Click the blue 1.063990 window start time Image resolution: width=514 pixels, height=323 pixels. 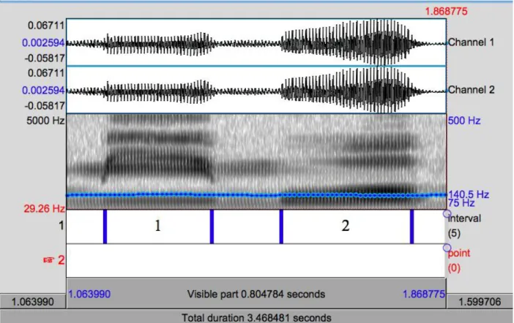click(89, 294)
